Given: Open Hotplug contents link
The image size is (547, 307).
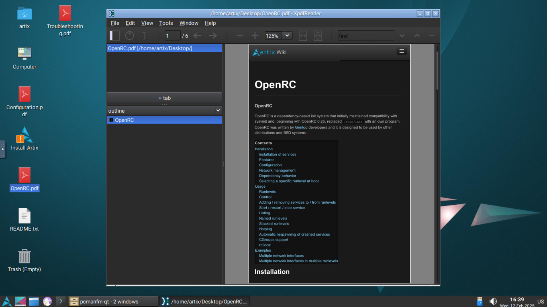Looking at the screenshot, I should pos(265,229).
